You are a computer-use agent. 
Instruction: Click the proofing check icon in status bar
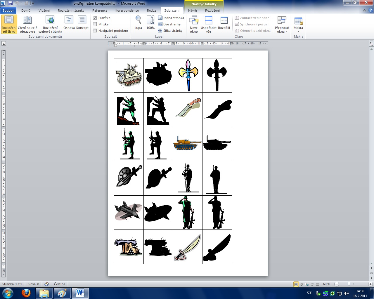(47, 284)
